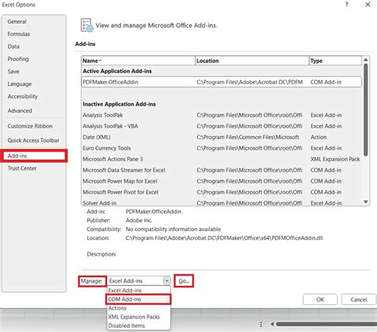
Task: Click the Cancel button
Action: click(359, 299)
